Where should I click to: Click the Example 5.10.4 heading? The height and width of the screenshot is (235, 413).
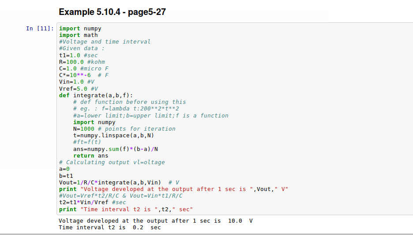click(x=112, y=12)
